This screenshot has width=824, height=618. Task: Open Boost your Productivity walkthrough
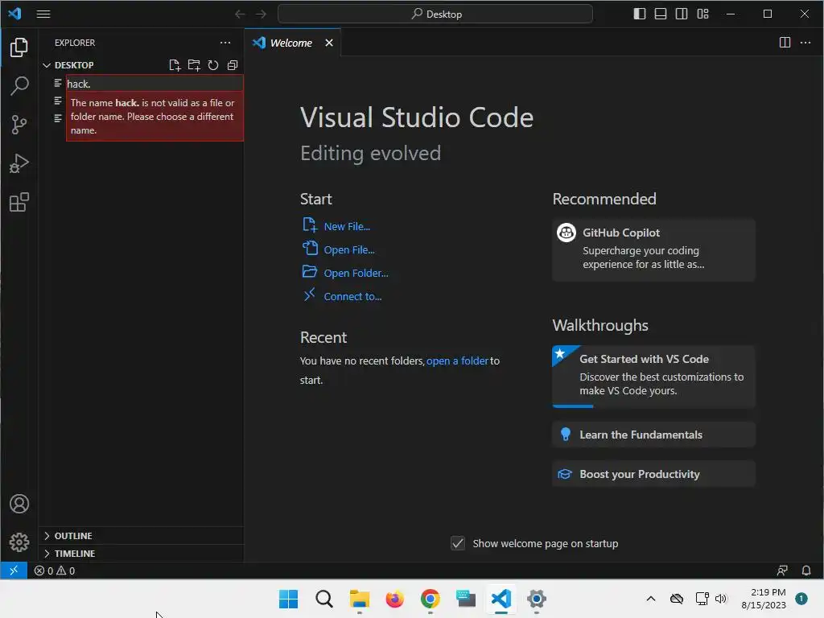653,474
